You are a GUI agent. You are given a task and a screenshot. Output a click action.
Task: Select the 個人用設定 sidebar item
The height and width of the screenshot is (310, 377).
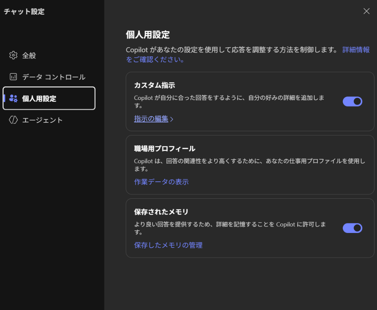(x=39, y=98)
